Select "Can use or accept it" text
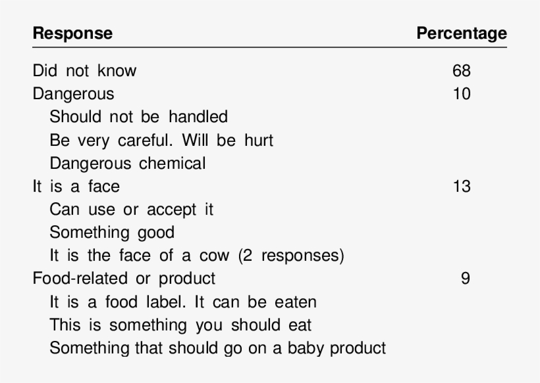The image size is (540, 383). coord(132,210)
